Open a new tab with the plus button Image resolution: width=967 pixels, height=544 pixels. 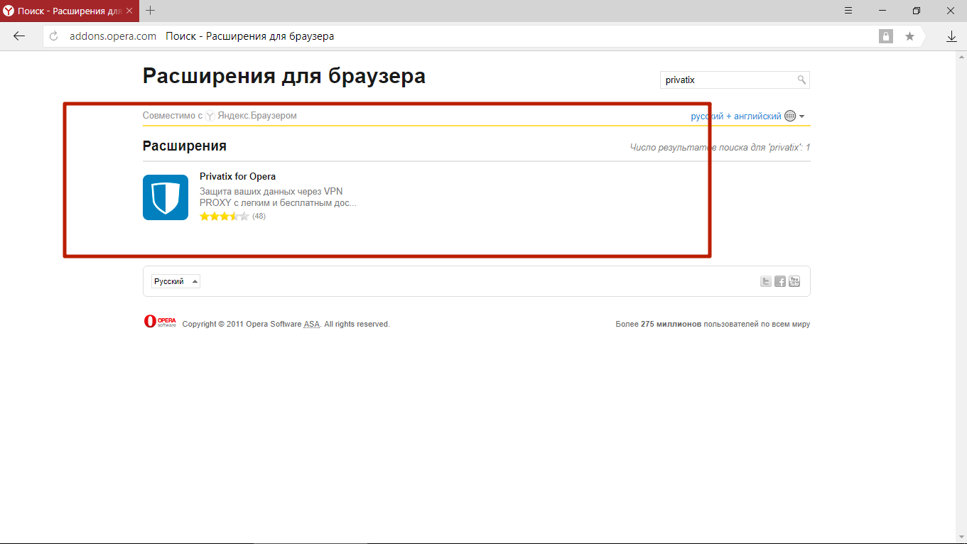(x=151, y=11)
